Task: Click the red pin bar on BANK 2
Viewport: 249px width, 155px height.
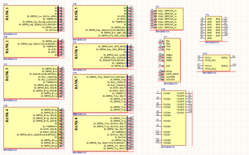Action: [x=58, y=48]
